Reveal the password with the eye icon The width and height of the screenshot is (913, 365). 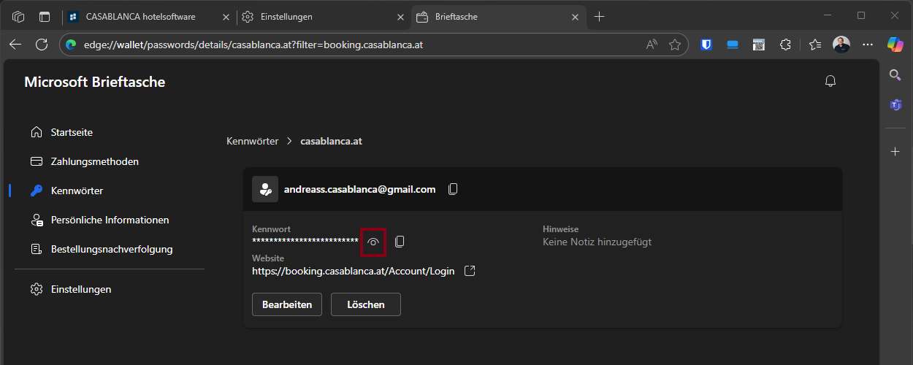(x=373, y=242)
